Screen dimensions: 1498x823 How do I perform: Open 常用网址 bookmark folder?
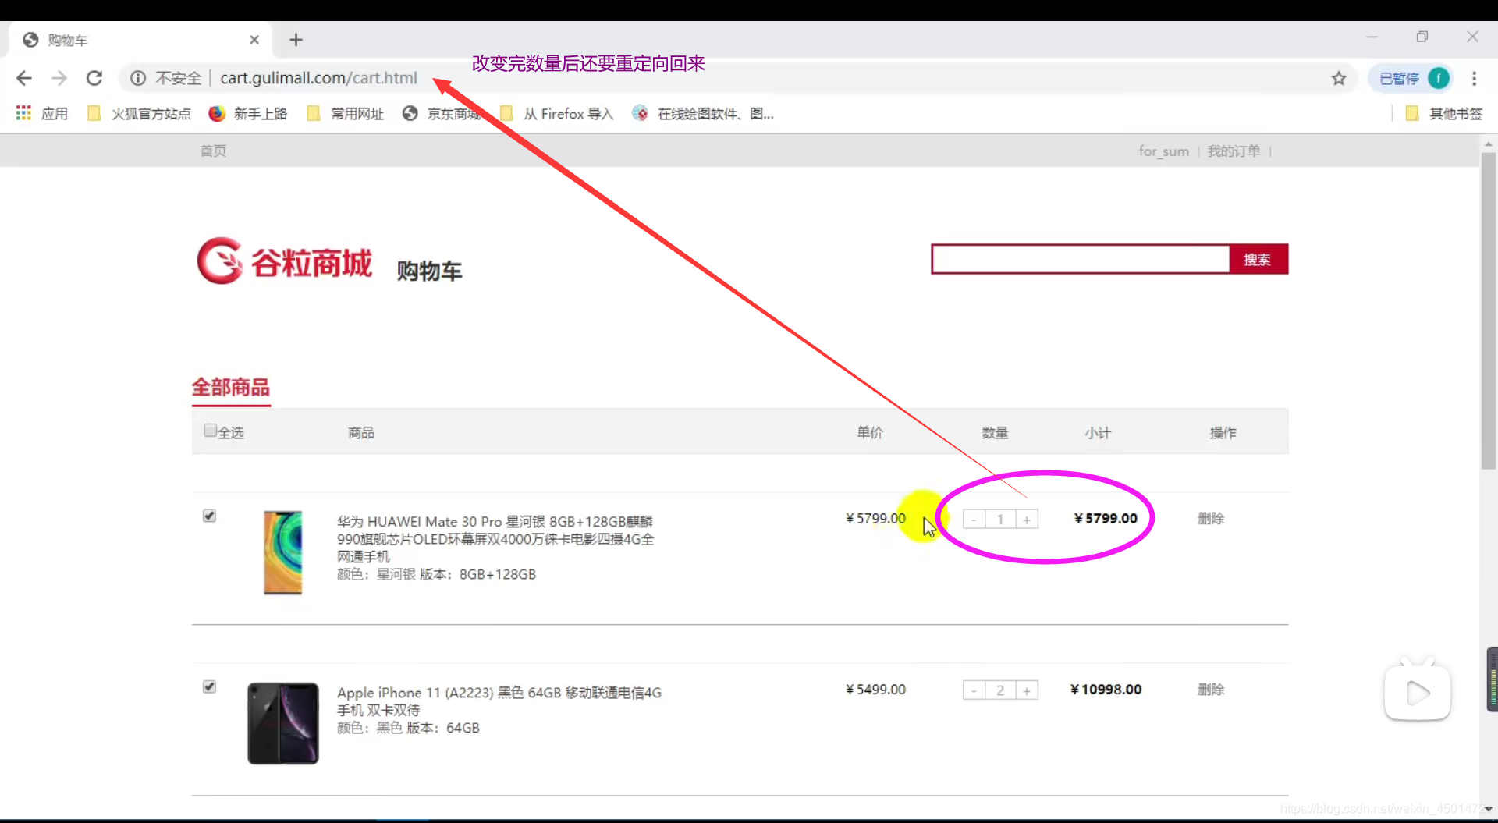pyautogui.click(x=346, y=114)
